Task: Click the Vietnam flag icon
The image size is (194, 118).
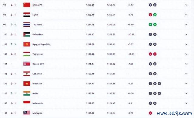Action: click(x=27, y=84)
